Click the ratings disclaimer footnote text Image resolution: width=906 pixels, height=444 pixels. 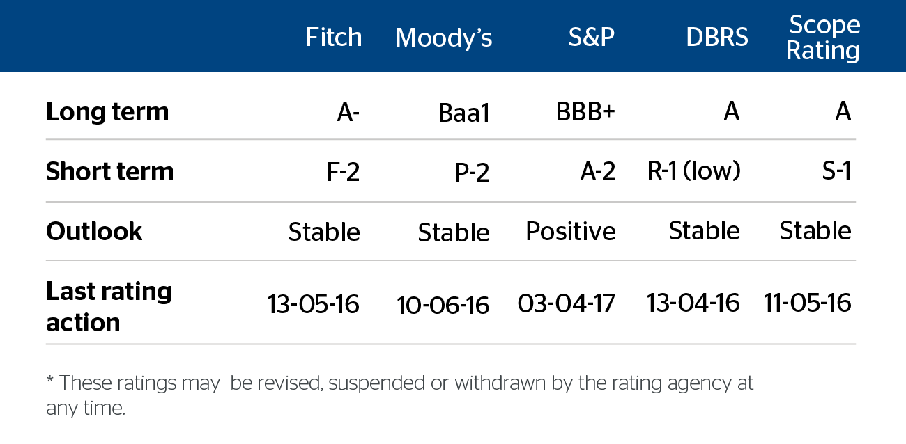(399, 395)
